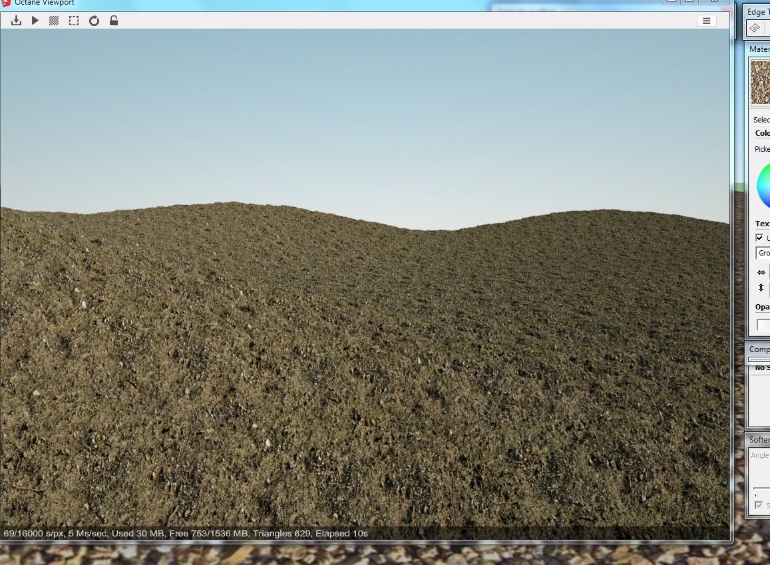Open the Octane Viewport hamburger menu

706,21
